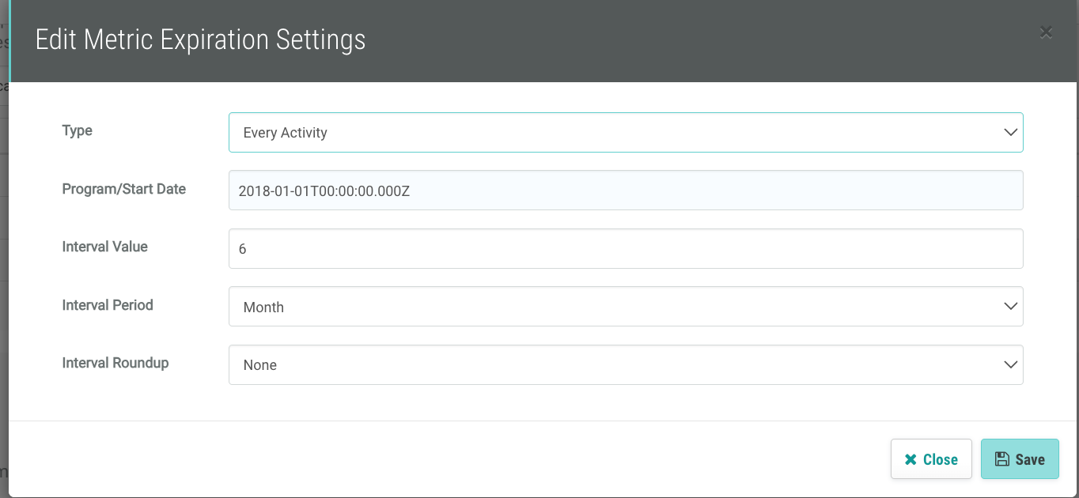
Task: Save the metric expiration settings
Action: point(1020,459)
